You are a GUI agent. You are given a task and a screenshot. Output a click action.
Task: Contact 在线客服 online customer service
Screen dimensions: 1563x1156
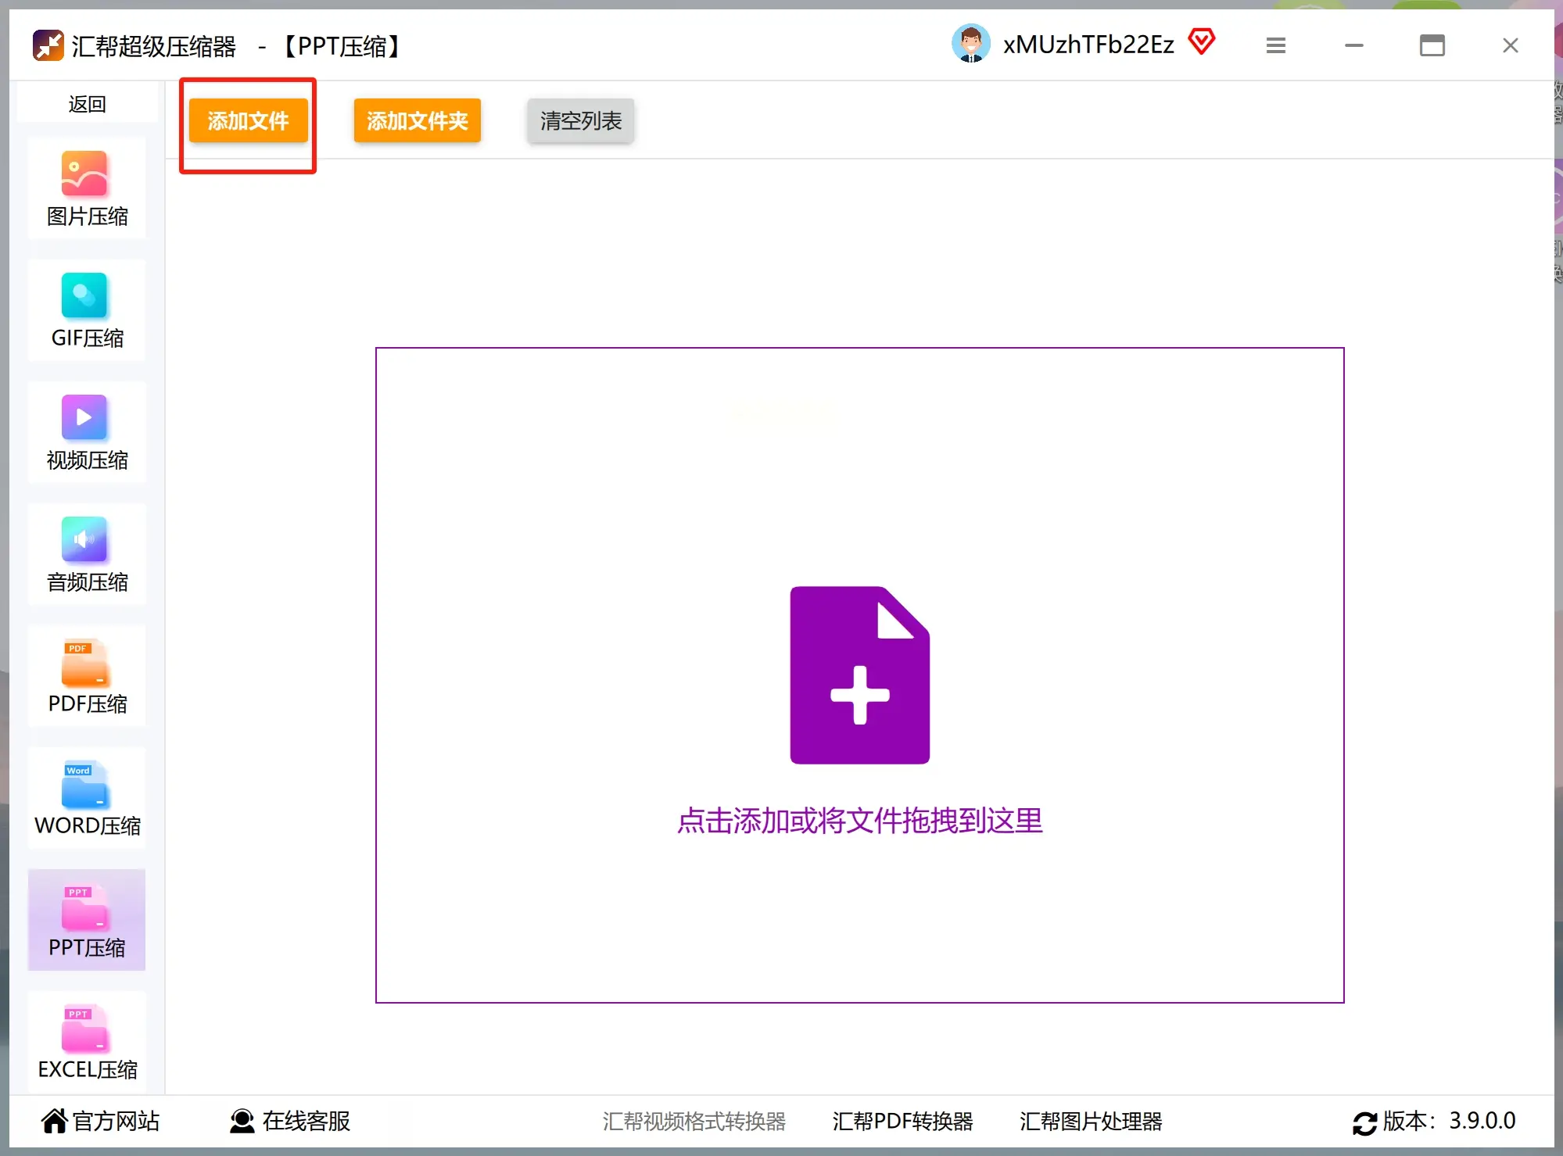click(x=289, y=1121)
